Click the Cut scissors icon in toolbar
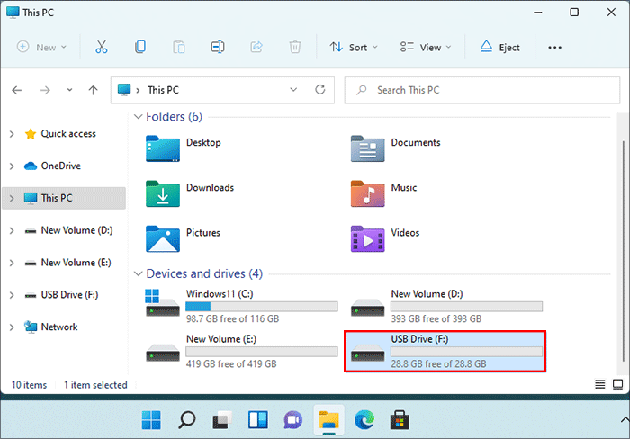This screenshot has width=630, height=439. (101, 47)
